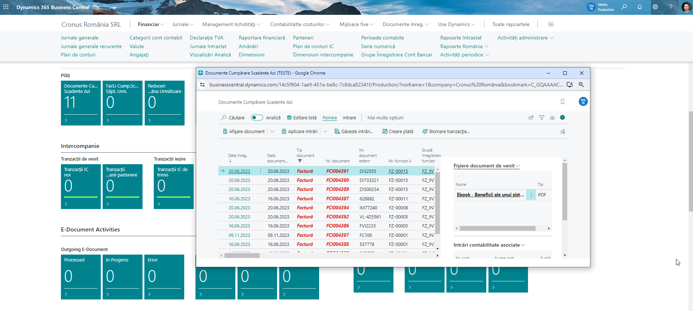Click the information factbox icon
693x311 pixels.
[x=562, y=118]
